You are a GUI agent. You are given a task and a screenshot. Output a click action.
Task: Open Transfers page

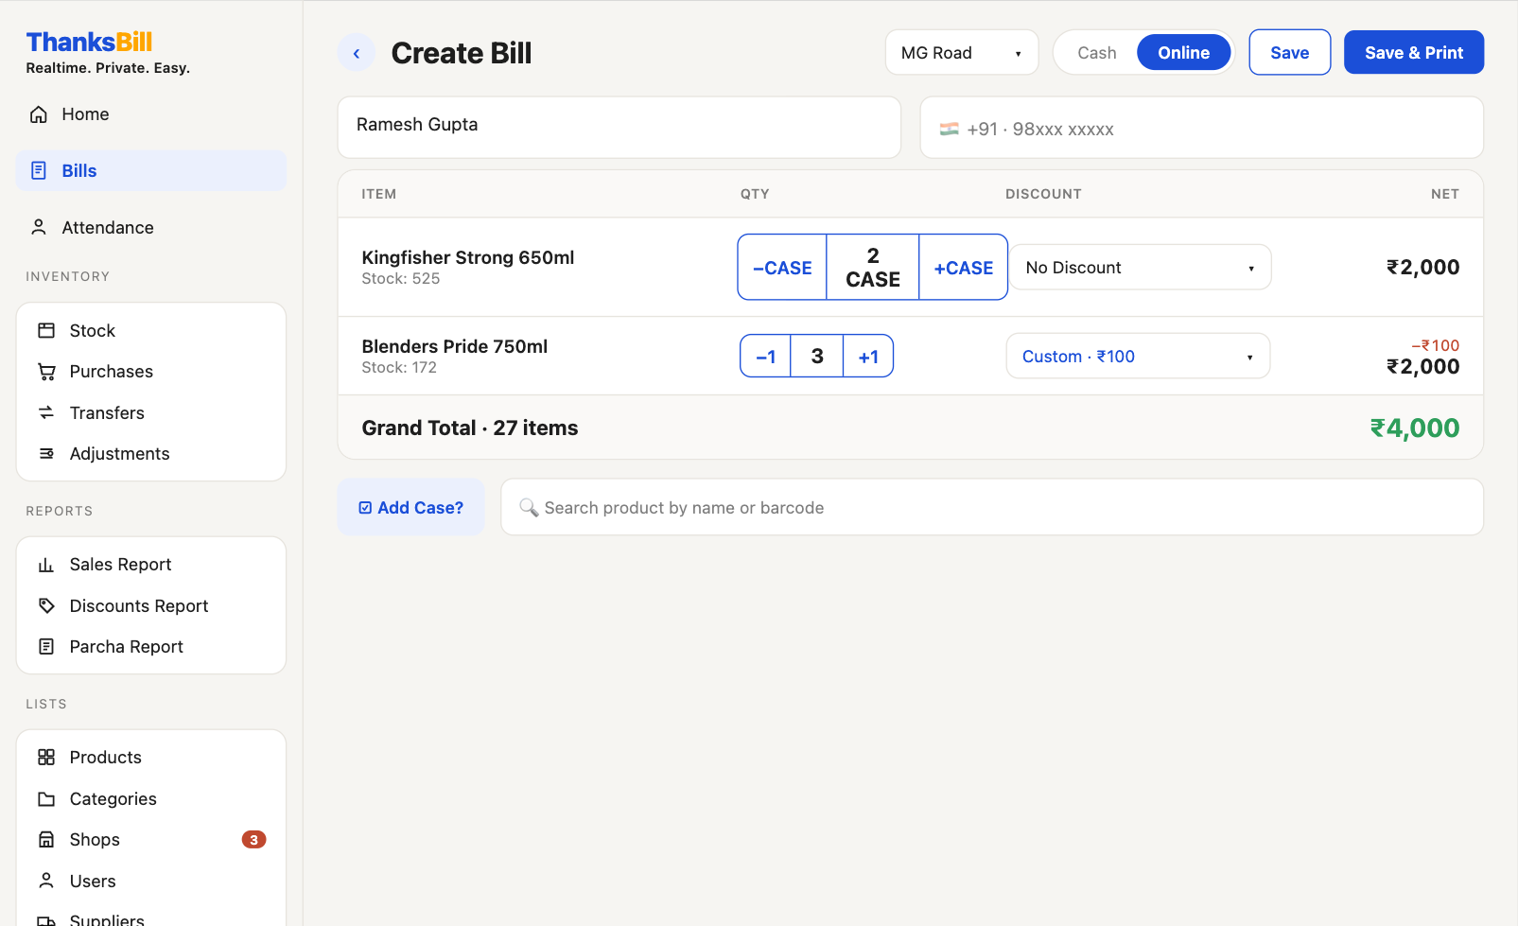(151, 412)
